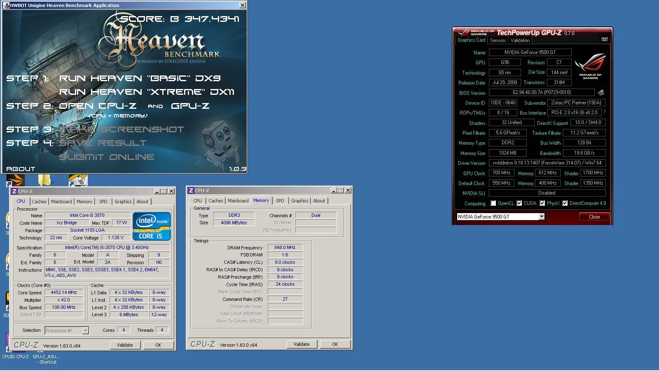Click the Core Speed 4452.14 MHz value

[x=64, y=293]
